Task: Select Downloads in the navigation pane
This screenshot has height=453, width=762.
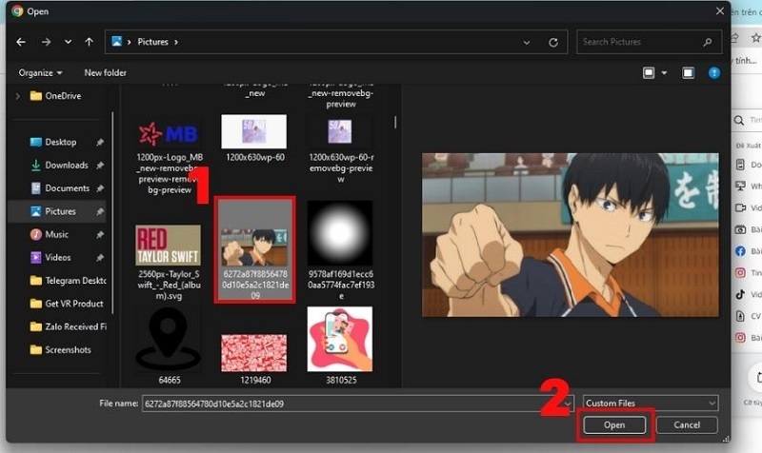Action: (66, 165)
